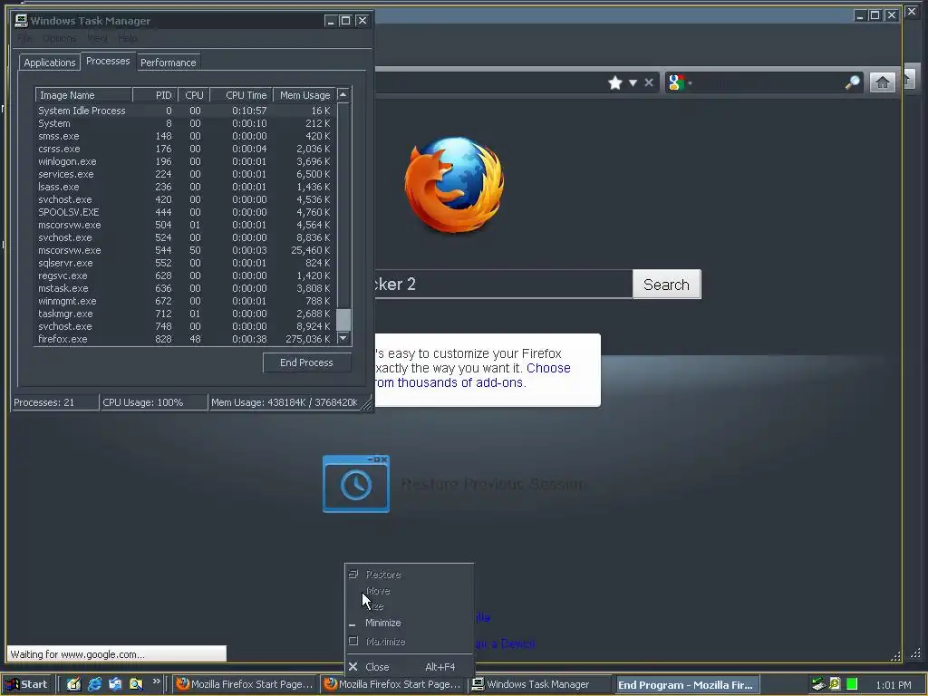This screenshot has height=696, width=928.
Task: Select the services.exe process row
Action: [x=185, y=174]
